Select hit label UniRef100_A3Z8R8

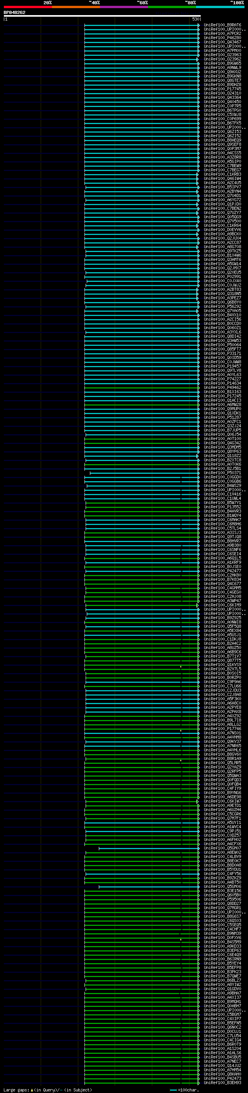[x=222, y=157]
